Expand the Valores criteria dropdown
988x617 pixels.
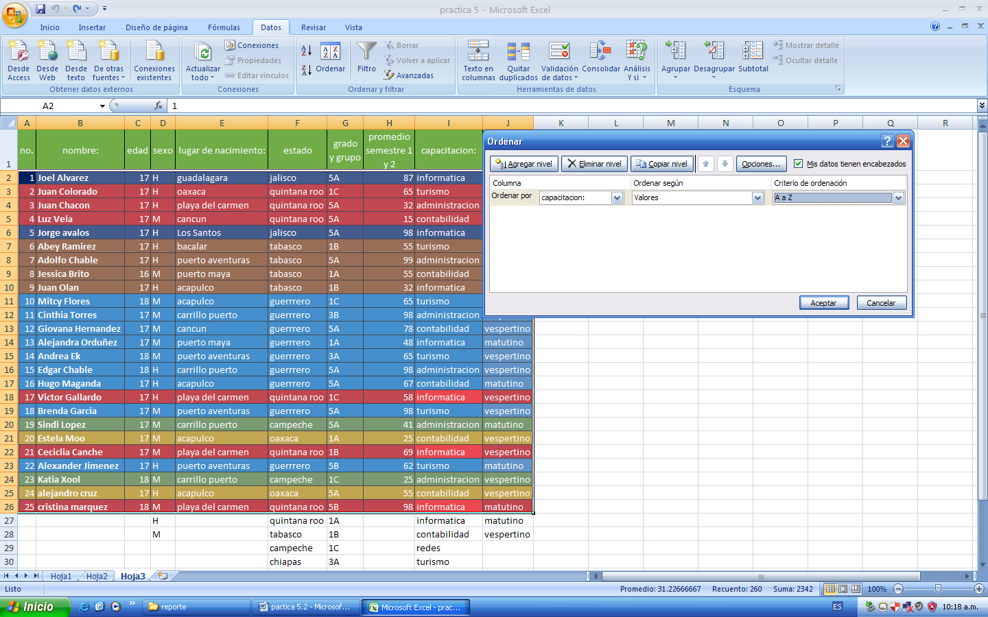click(757, 197)
